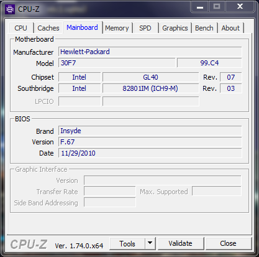Select the Mainboard tab
This screenshot has width=259, height=257.
tap(82, 27)
